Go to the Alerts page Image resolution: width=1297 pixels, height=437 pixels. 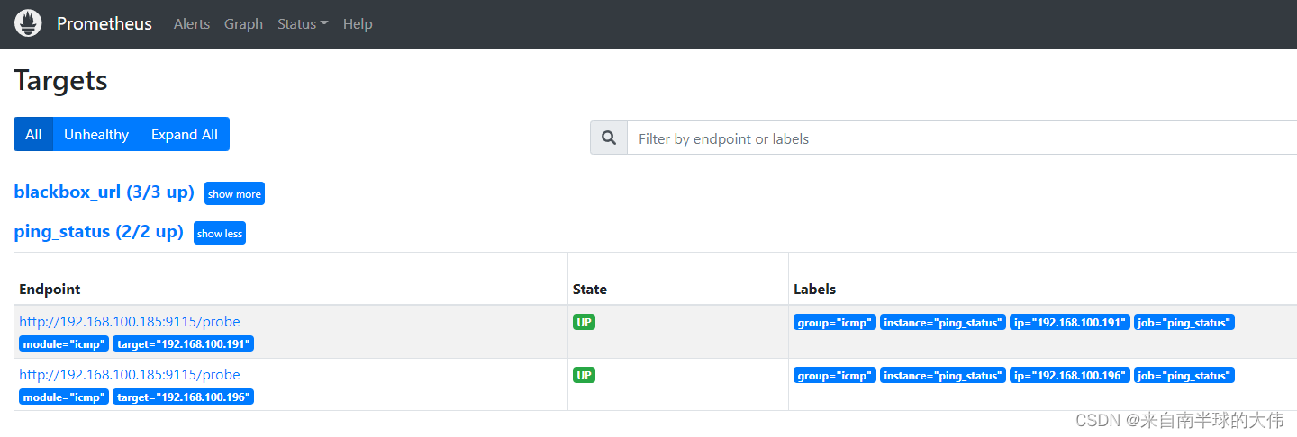192,24
